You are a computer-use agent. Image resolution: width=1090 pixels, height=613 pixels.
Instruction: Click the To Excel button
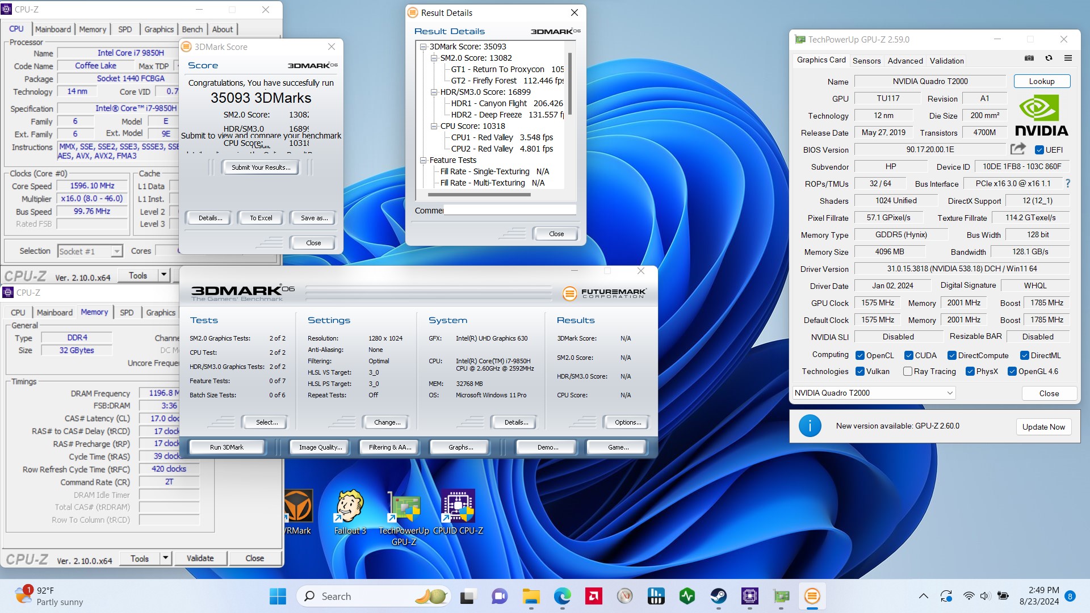tap(261, 218)
